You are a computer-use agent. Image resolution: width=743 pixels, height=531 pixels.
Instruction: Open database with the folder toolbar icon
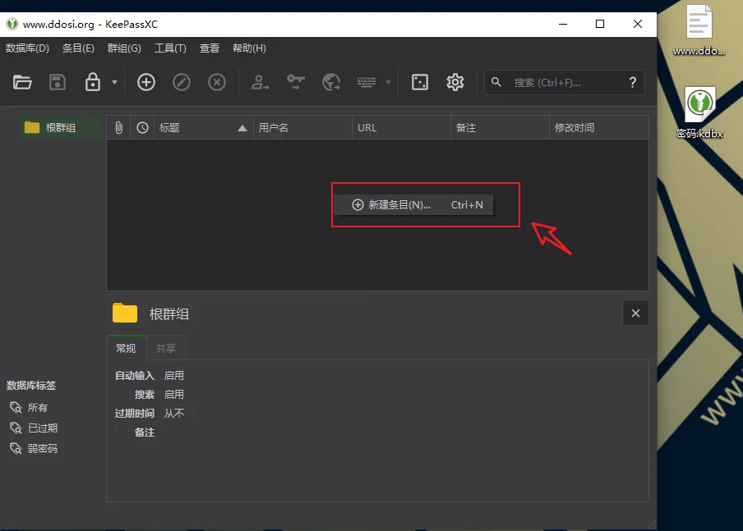(22, 82)
